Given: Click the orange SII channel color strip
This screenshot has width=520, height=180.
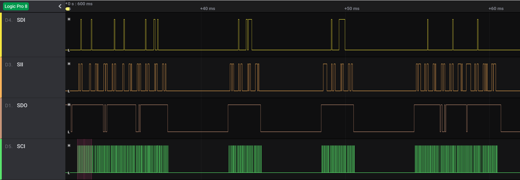Looking at the screenshot, I should click(x=1, y=77).
